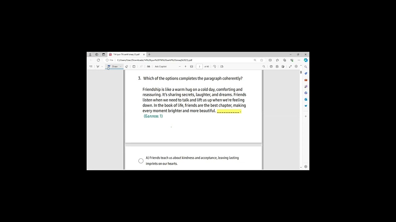This screenshot has height=222, width=396.
Task: Enter full screen with expand arrows icon
Action: click(x=290, y=67)
